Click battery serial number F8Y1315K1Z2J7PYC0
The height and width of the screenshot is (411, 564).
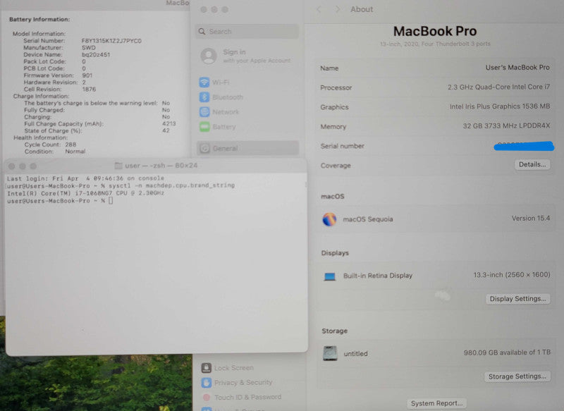point(111,41)
